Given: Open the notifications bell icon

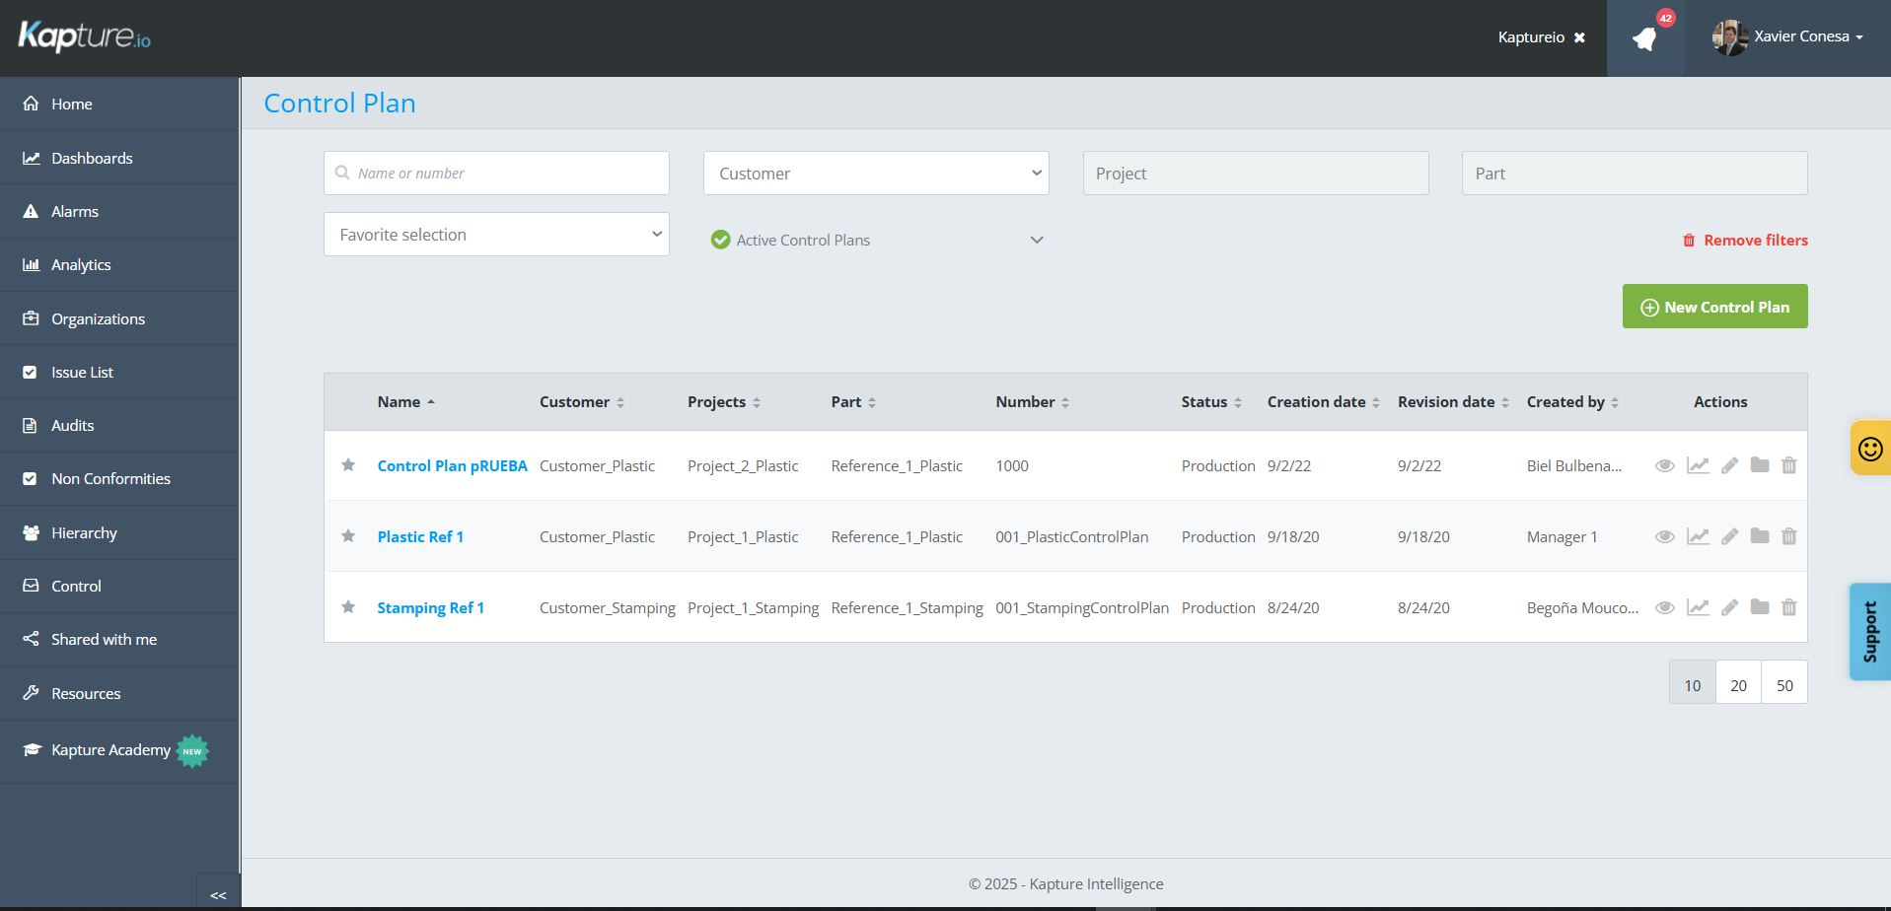Looking at the screenshot, I should coord(1644,38).
